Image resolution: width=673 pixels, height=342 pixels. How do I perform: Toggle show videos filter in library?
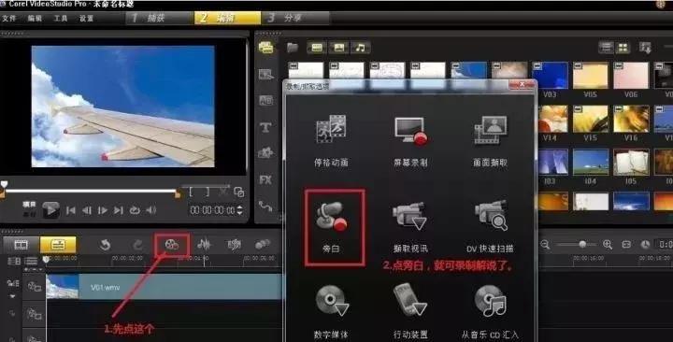pos(317,48)
